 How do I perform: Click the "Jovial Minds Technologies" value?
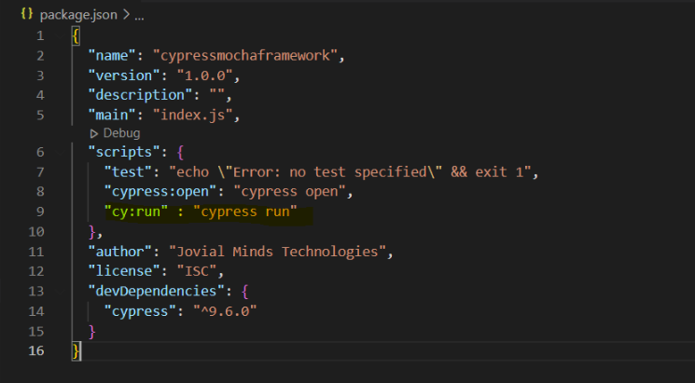click(x=277, y=252)
